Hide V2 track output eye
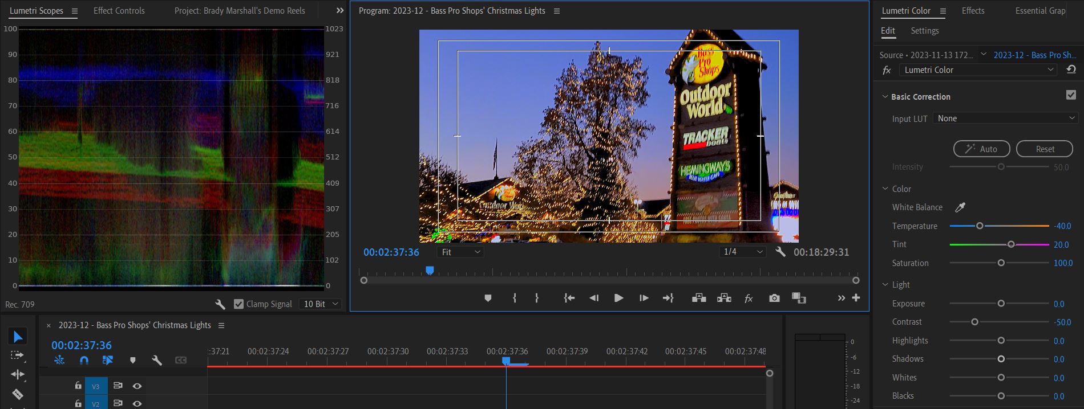The width and height of the screenshot is (1084, 409). click(137, 403)
